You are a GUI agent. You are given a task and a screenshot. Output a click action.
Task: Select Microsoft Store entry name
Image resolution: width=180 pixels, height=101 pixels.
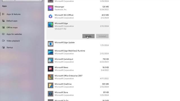point(61,92)
